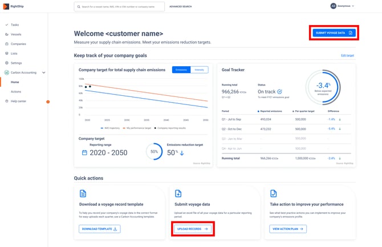Collapse the Carbon Accounting chevron

click(x=43, y=72)
